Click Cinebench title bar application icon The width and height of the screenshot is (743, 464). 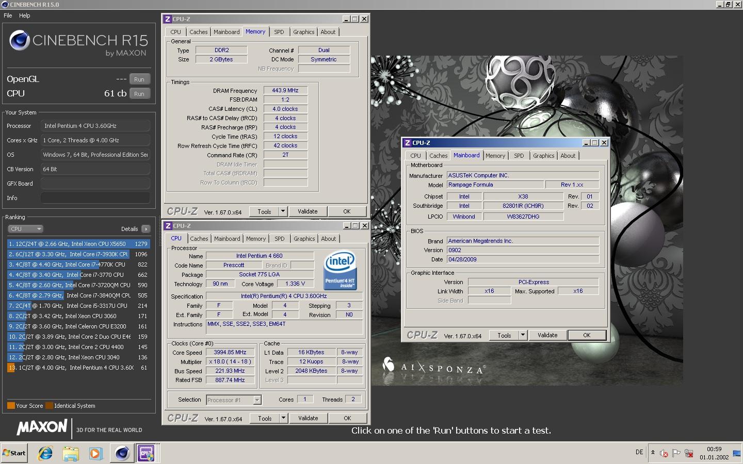(x=5, y=5)
